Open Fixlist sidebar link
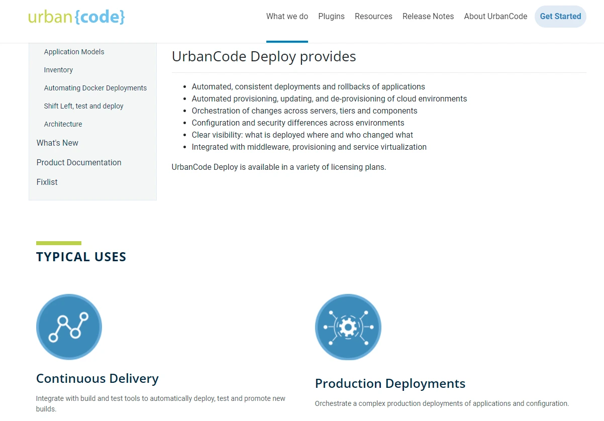Screen dimensions: 604x421 (x=47, y=182)
